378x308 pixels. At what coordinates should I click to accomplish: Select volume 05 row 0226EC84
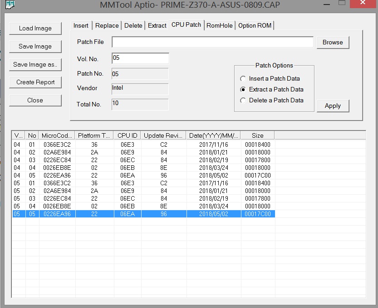[x=143, y=198]
